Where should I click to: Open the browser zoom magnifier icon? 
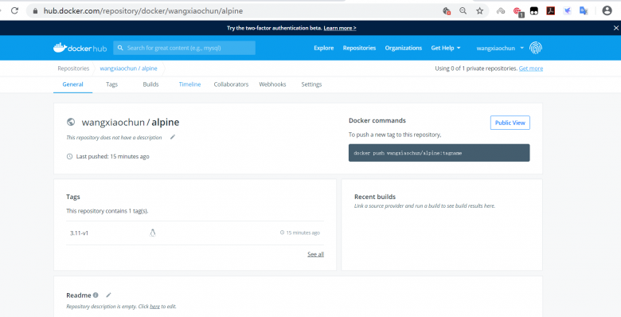pyautogui.click(x=463, y=10)
